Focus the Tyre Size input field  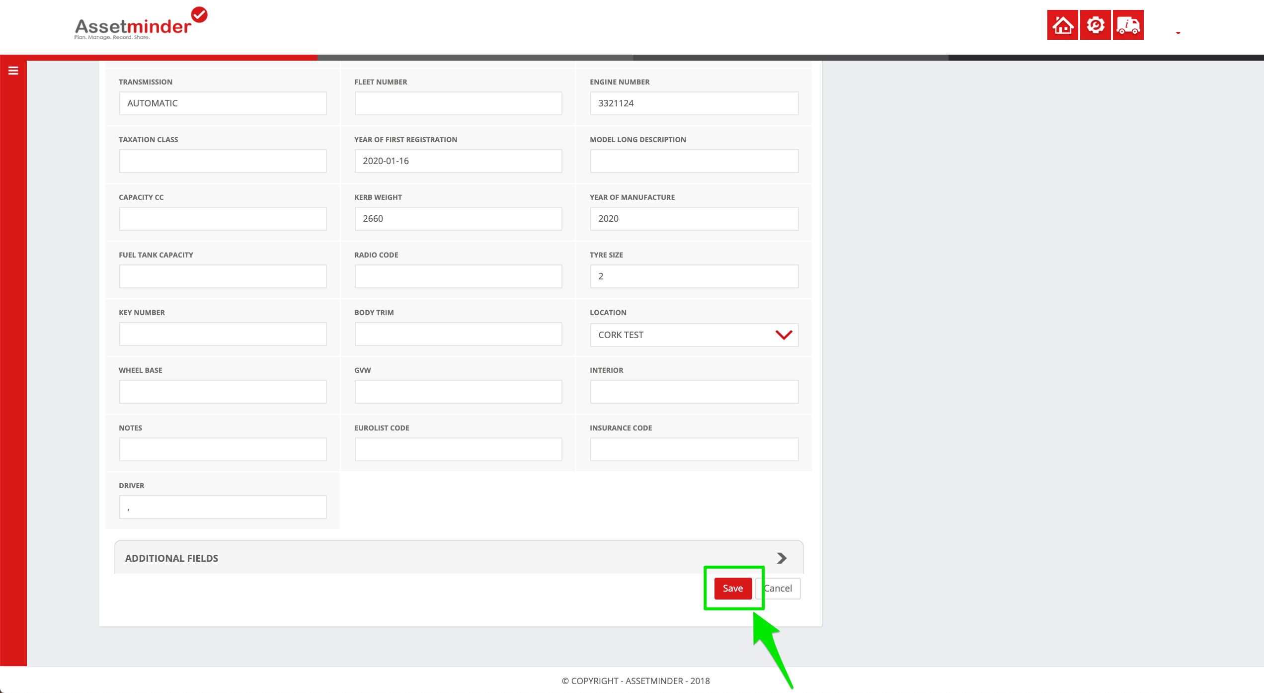[694, 276]
